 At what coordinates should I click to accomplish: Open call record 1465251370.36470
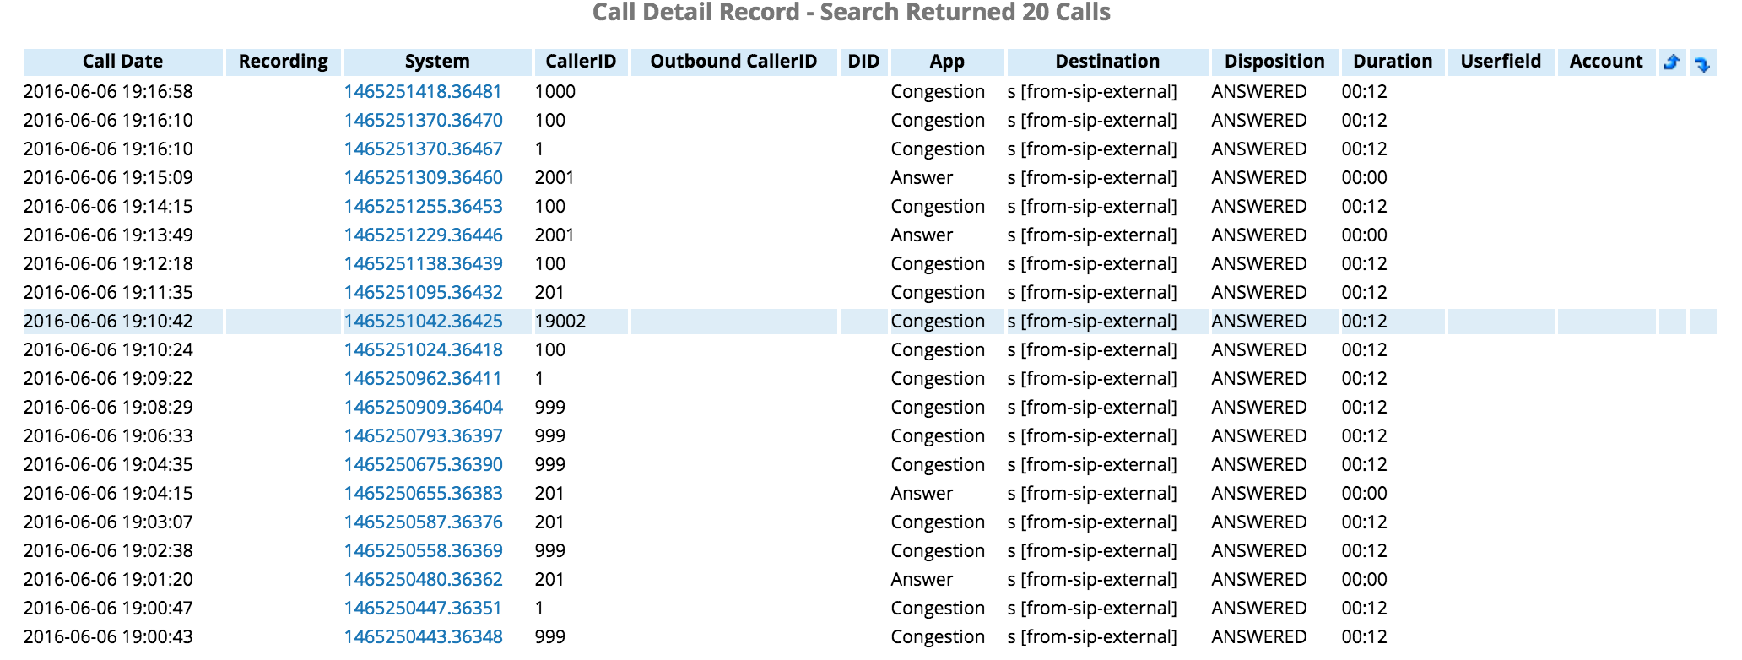pyautogui.click(x=423, y=120)
